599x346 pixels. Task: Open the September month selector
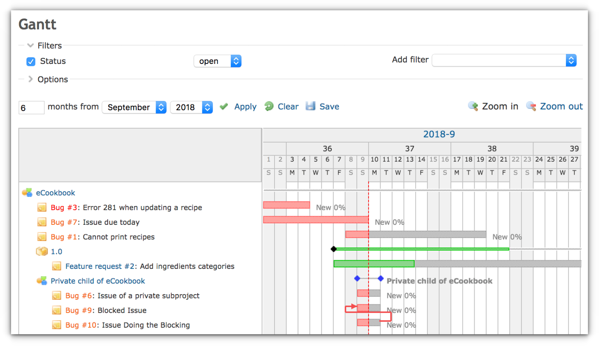click(134, 107)
